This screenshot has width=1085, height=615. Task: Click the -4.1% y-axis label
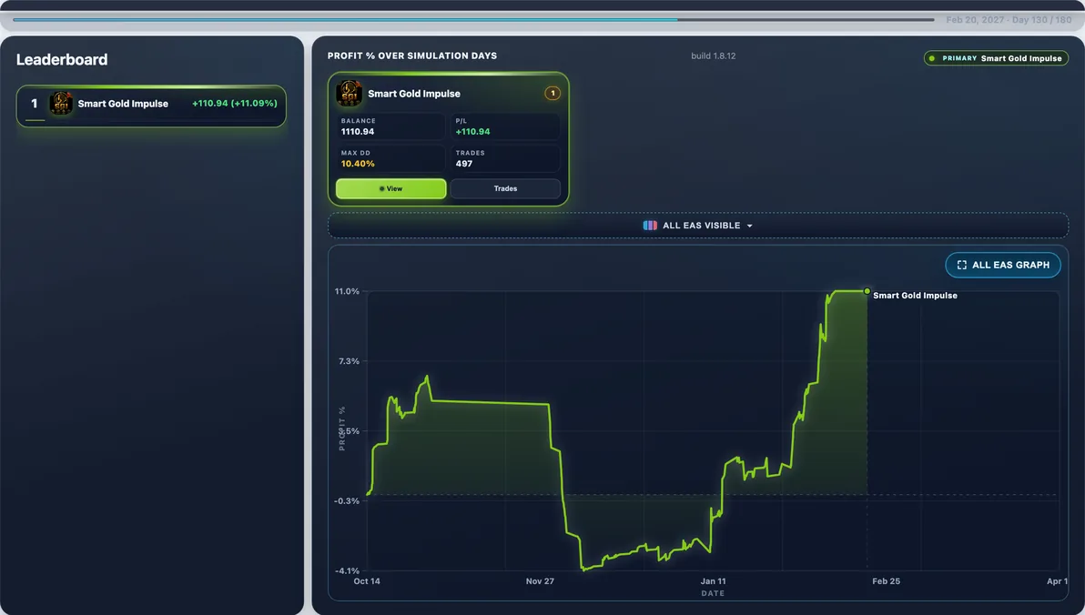click(347, 570)
